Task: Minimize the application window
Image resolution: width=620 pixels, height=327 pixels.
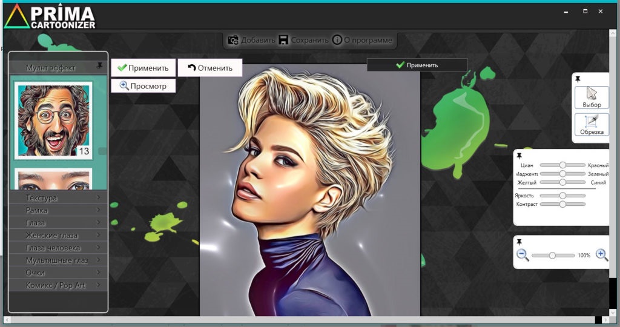Action: tap(566, 12)
